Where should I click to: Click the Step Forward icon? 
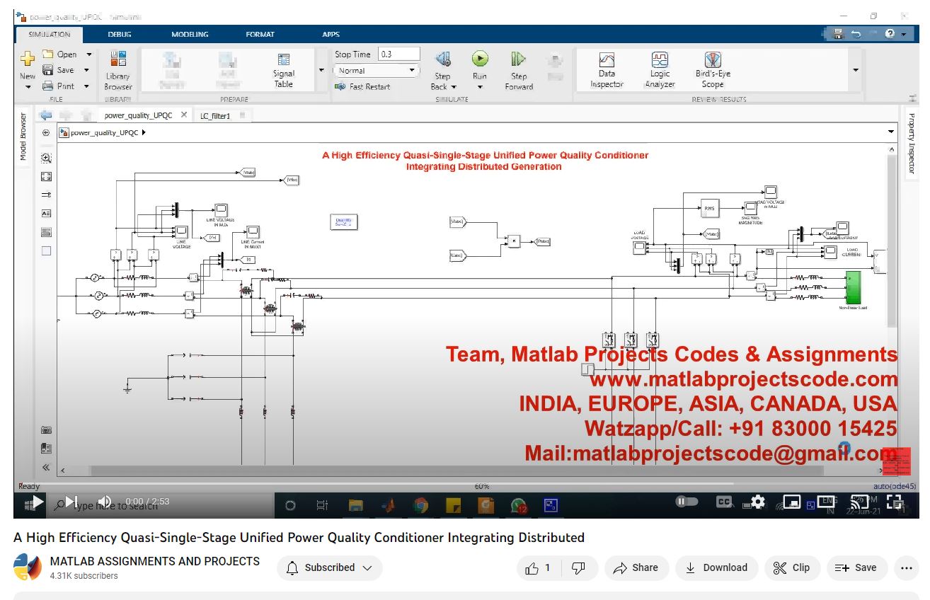519,59
